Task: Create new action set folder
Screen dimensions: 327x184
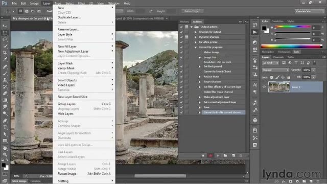Action: click(x=225, y=155)
